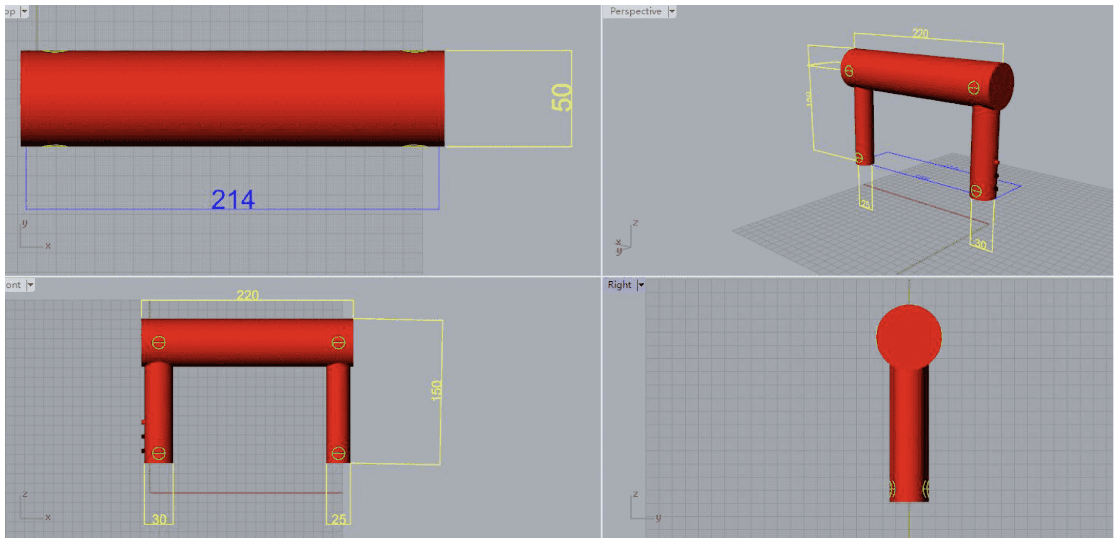
Task: Select the 50 dimension in Top view
Action: [x=561, y=98]
